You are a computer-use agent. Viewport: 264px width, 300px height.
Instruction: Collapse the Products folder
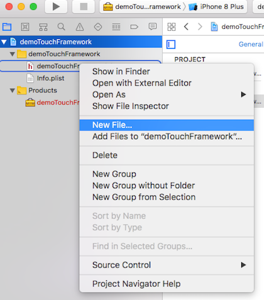(13, 90)
